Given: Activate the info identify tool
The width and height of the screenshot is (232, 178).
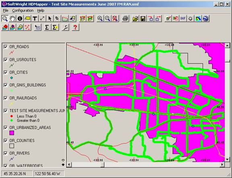Looking at the screenshot, I should 20,18.
